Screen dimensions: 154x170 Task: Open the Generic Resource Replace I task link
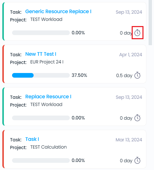tap(58, 12)
